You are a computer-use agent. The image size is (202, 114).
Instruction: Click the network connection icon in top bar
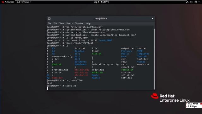[x=187, y=2]
